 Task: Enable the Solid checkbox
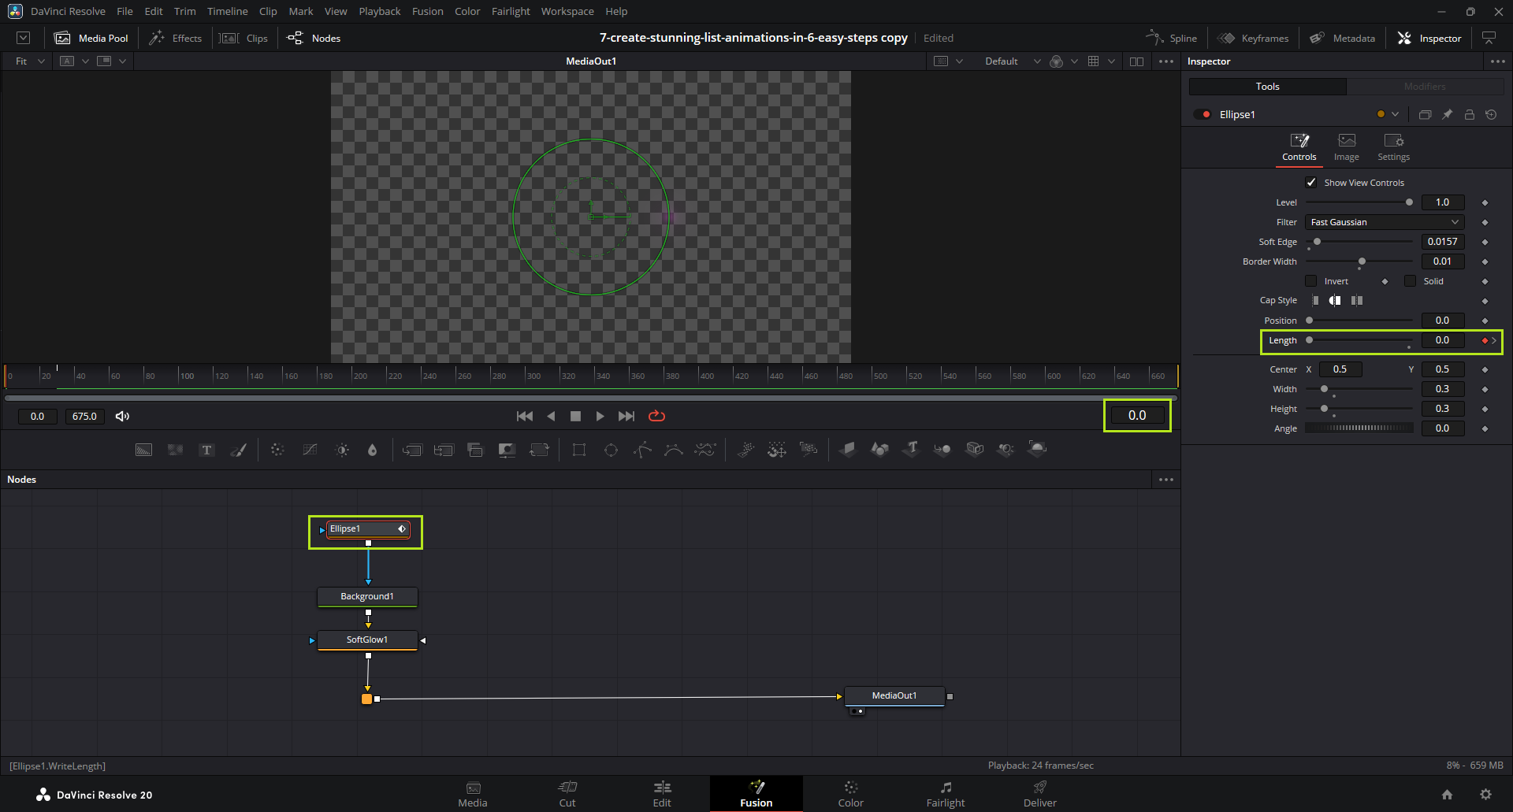pyautogui.click(x=1410, y=281)
